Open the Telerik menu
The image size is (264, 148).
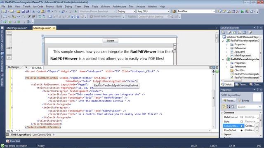tap(26, 7)
